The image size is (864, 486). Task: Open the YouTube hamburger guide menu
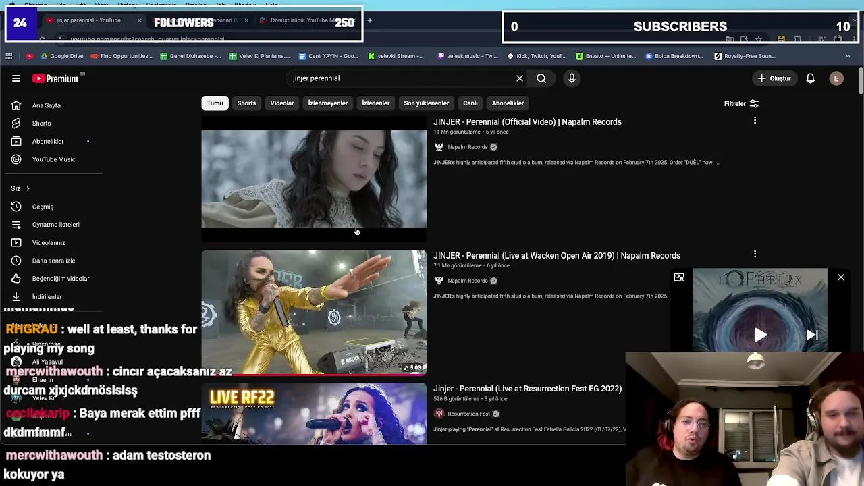click(x=16, y=78)
